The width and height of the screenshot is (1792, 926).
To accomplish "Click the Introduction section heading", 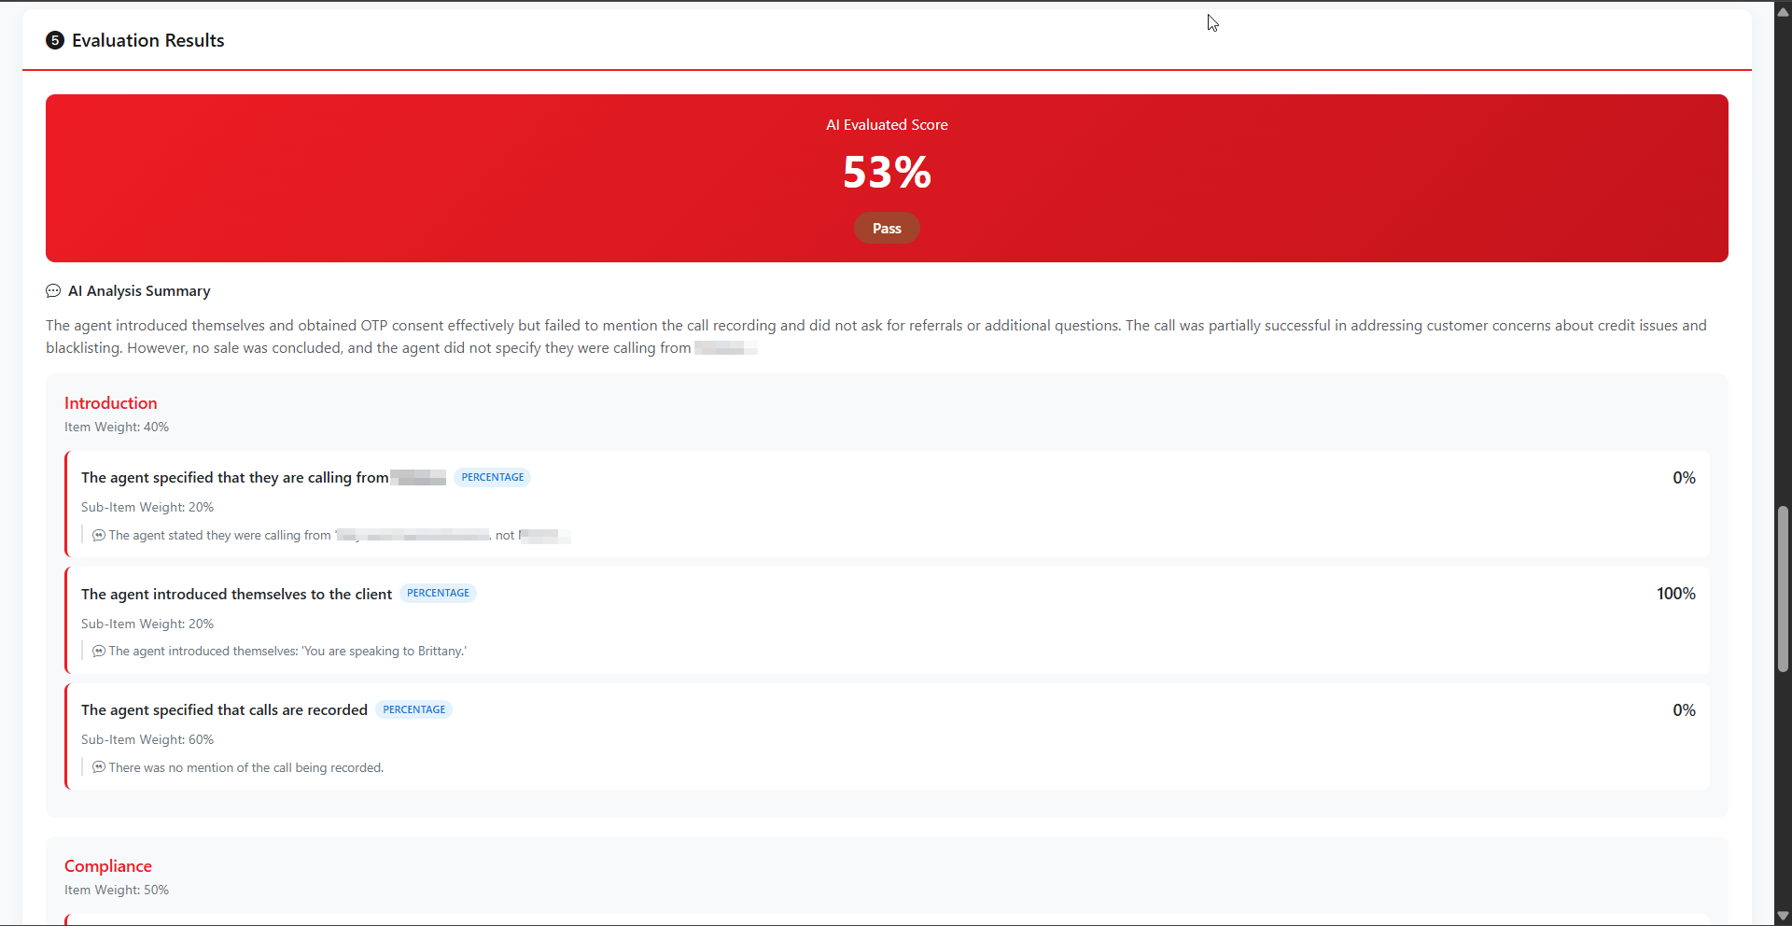I will click(x=111, y=403).
